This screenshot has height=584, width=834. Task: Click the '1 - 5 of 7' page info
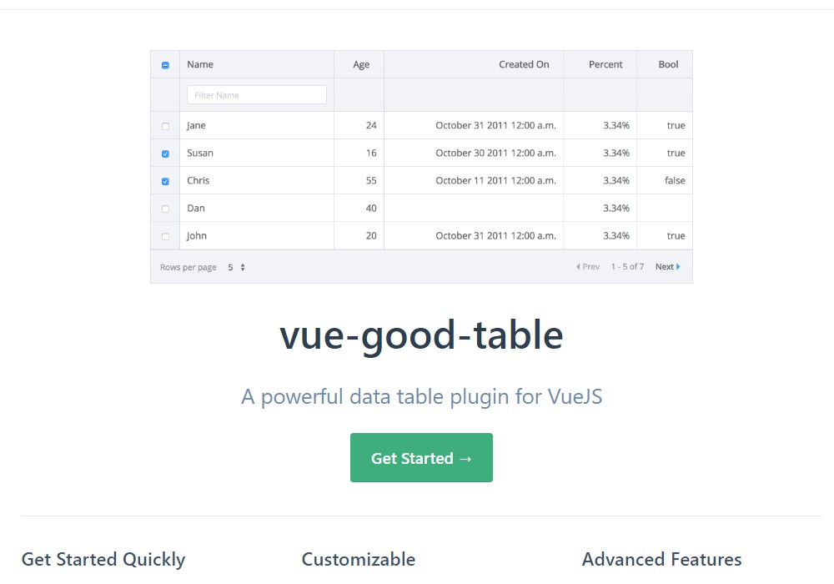628,266
